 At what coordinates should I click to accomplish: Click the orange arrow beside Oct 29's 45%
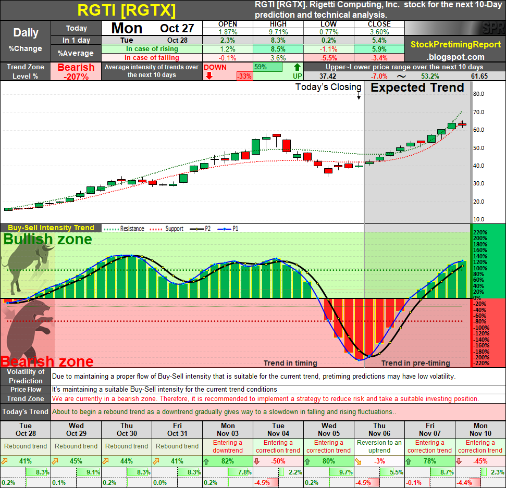coord(55,461)
